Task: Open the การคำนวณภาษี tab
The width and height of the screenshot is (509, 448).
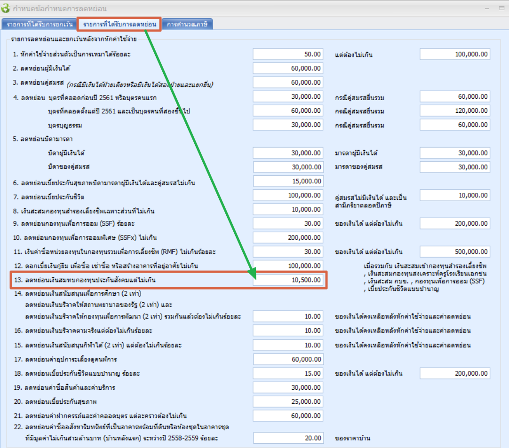Action: click(187, 24)
